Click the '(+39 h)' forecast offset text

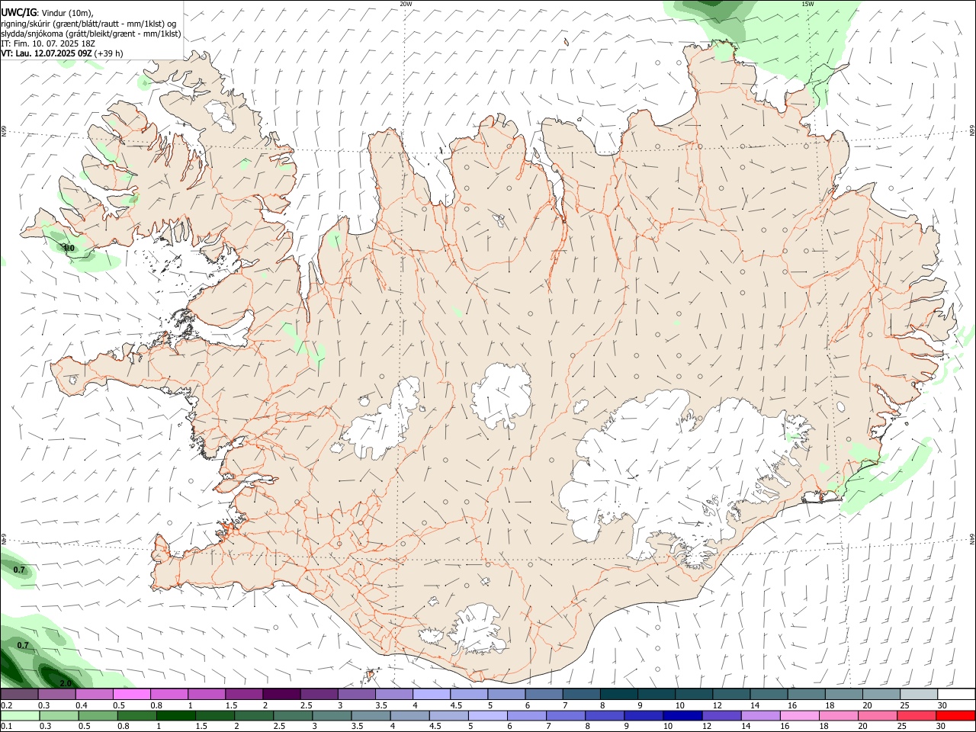(110, 53)
